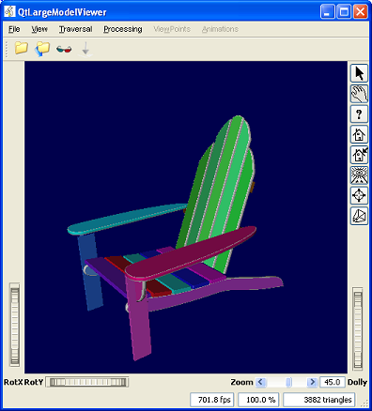Image resolution: width=372 pixels, height=411 pixels.
Task: Click the Zoom left arrow button
Action: click(261, 382)
